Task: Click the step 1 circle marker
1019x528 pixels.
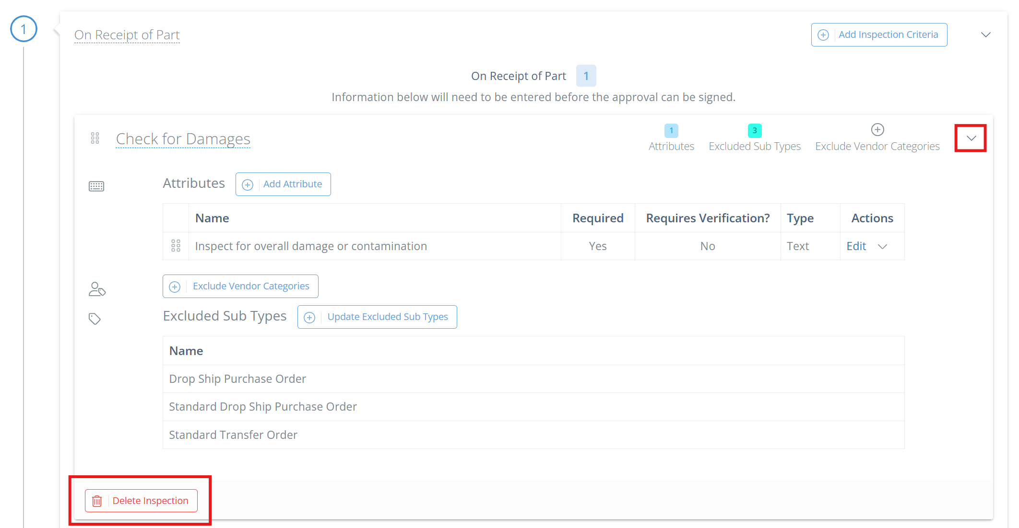Action: coord(24,29)
